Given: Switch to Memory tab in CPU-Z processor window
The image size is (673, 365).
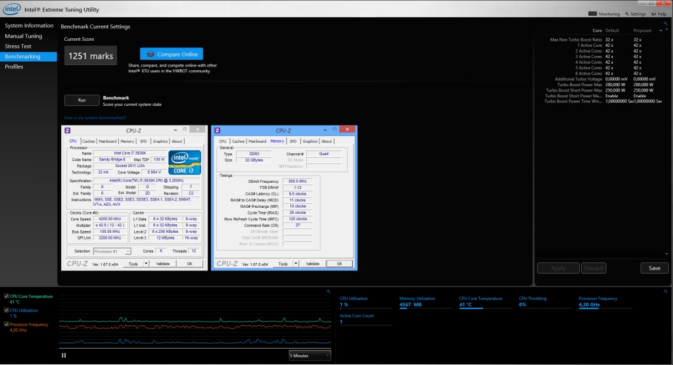Looking at the screenshot, I should (127, 141).
